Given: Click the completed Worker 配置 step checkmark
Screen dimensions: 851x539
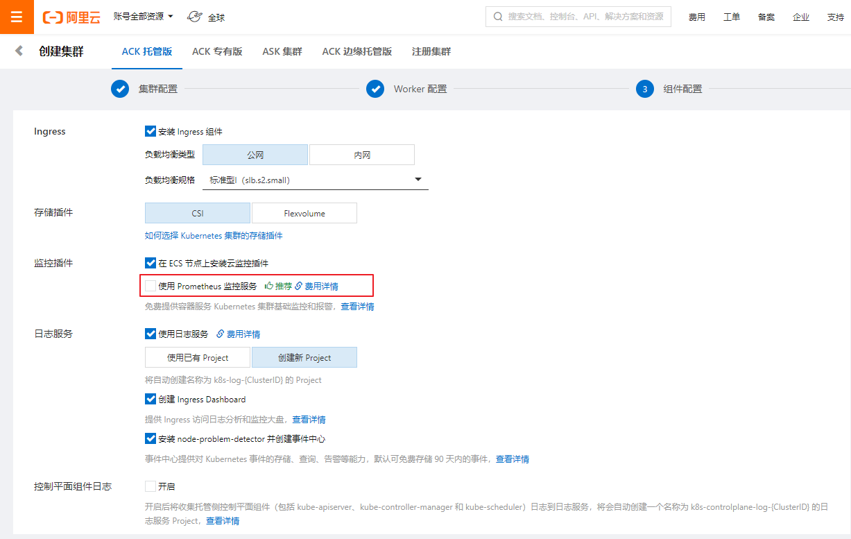Looking at the screenshot, I should coord(375,89).
